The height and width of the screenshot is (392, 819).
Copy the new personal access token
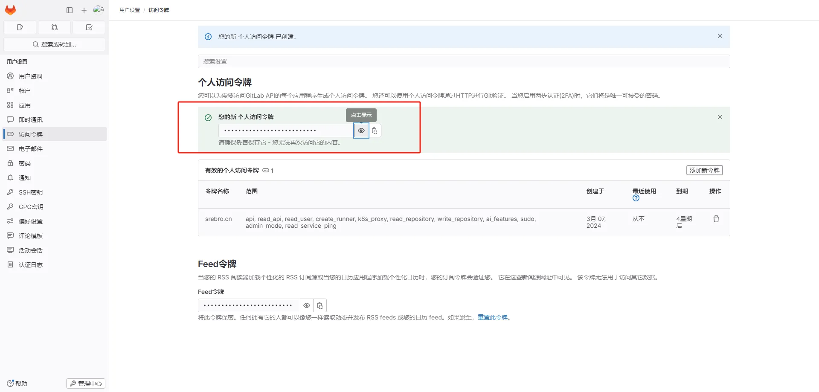coord(375,131)
